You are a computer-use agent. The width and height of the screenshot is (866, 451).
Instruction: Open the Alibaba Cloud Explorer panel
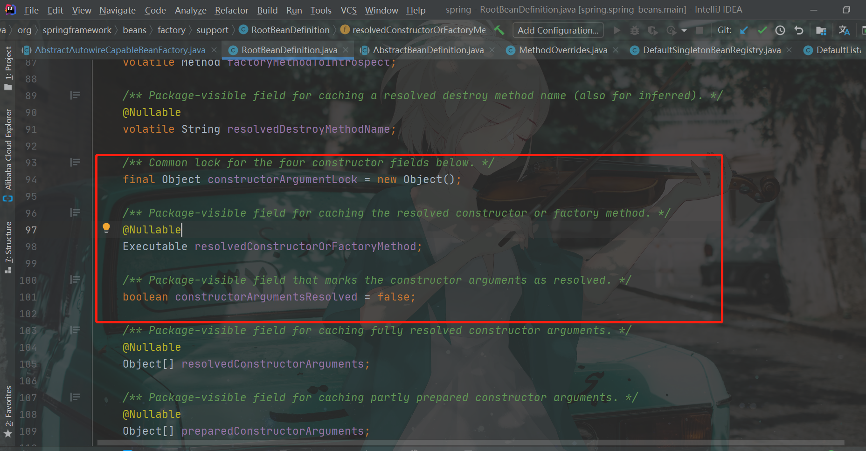tap(8, 155)
